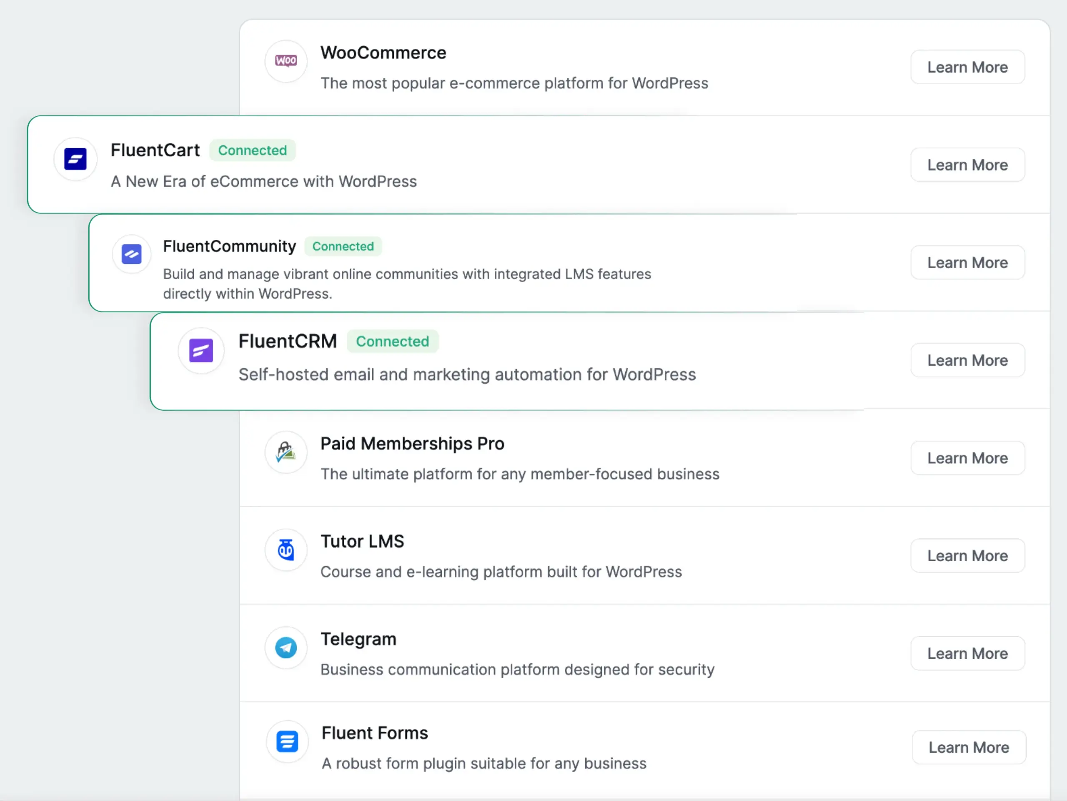Click 'A New Era of eCommerce' description

[x=264, y=182]
